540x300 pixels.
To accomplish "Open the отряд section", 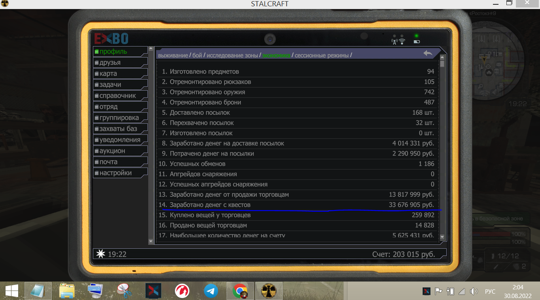I will coord(121,106).
